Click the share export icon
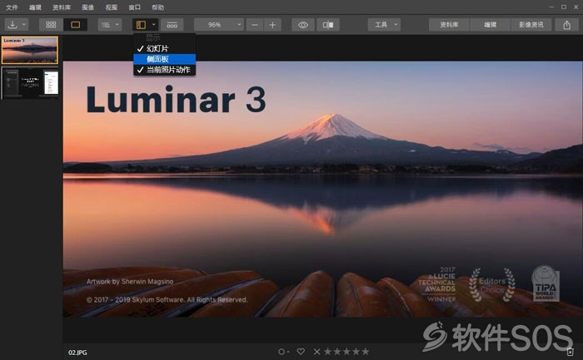 (566, 25)
